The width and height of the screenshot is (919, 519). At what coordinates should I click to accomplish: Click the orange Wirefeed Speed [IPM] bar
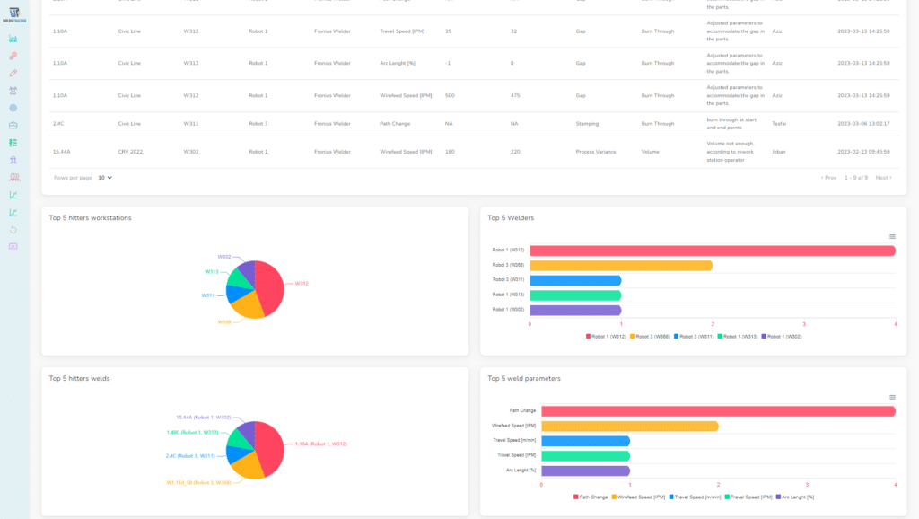[x=630, y=427]
